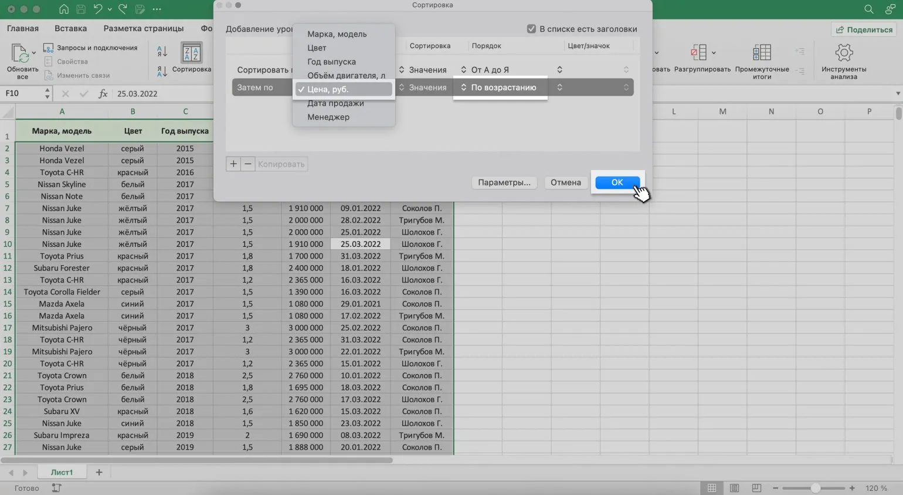Click the zoom slider in status bar
This screenshot has height=495, width=903.
[815, 488]
